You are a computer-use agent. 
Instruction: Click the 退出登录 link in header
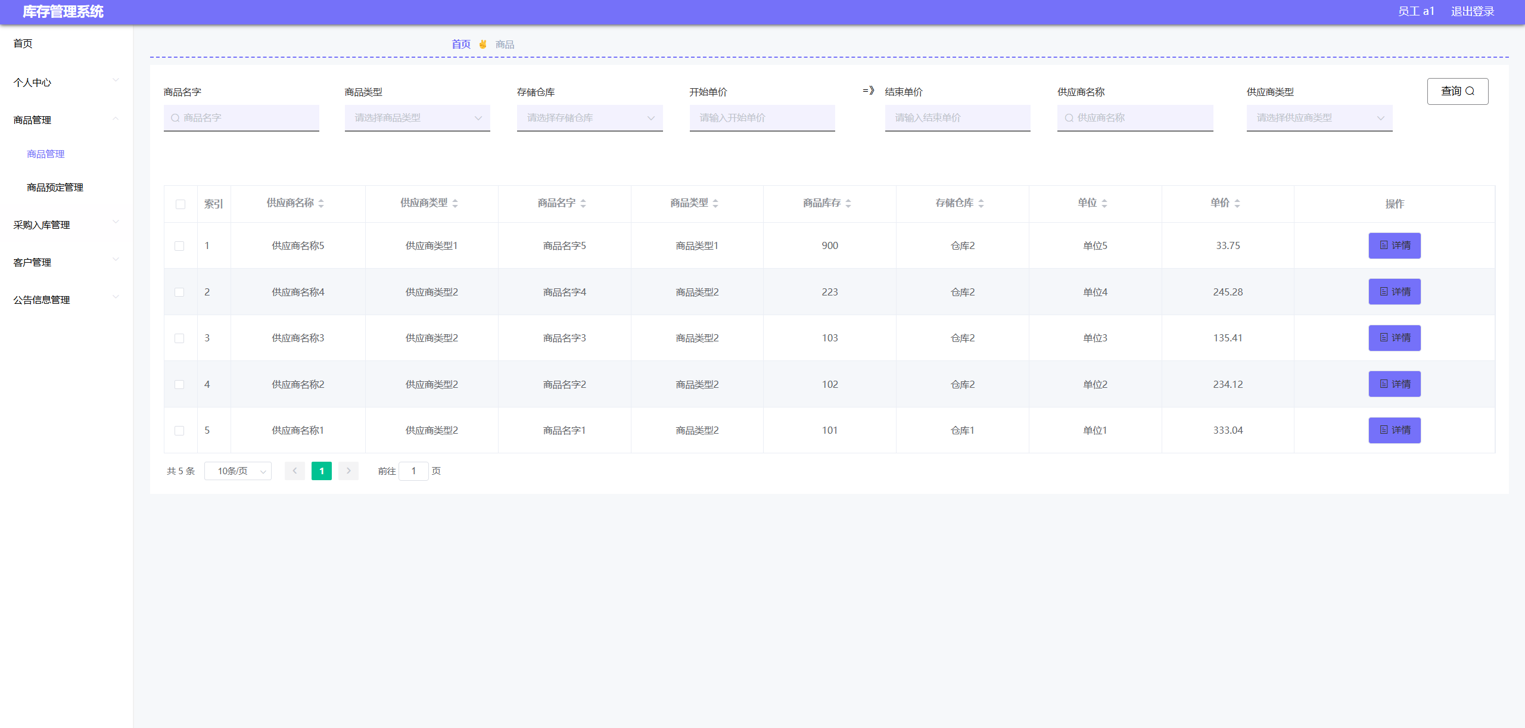click(x=1473, y=11)
